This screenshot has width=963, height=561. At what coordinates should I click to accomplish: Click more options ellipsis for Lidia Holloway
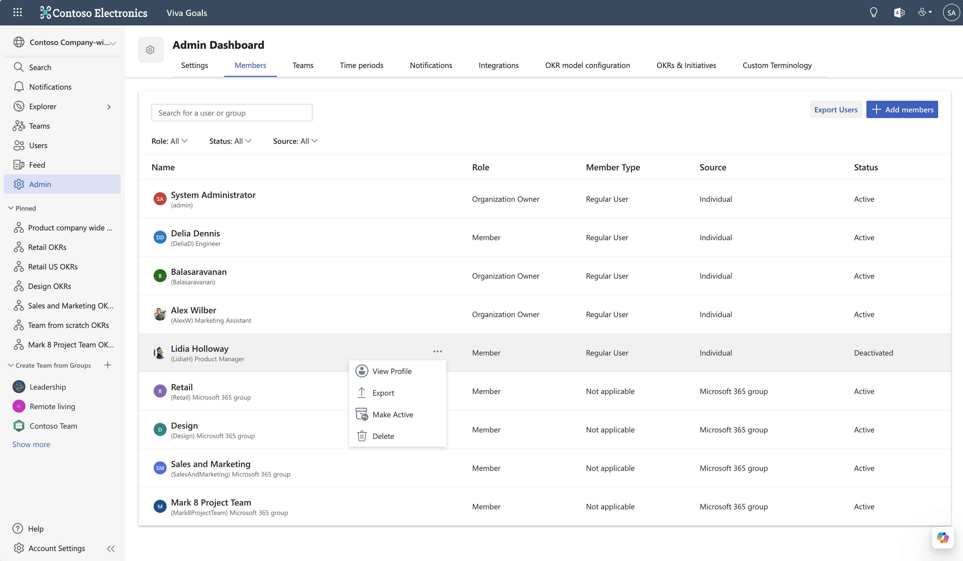[438, 351]
